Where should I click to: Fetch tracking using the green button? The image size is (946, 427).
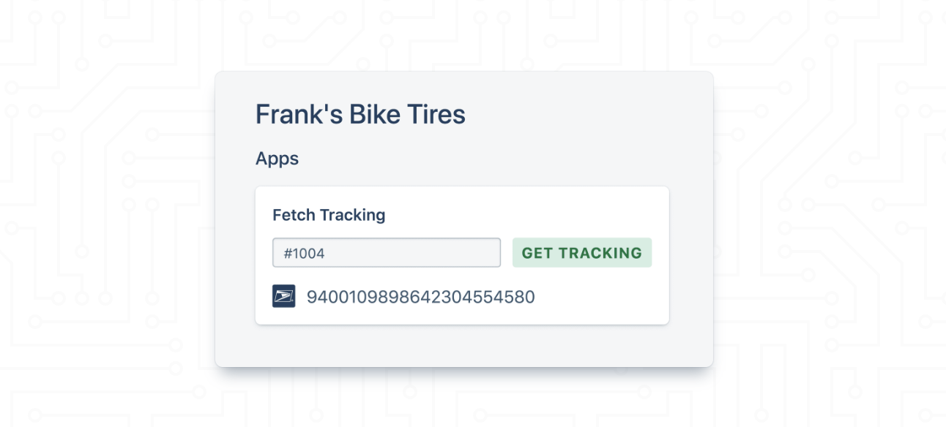click(581, 253)
